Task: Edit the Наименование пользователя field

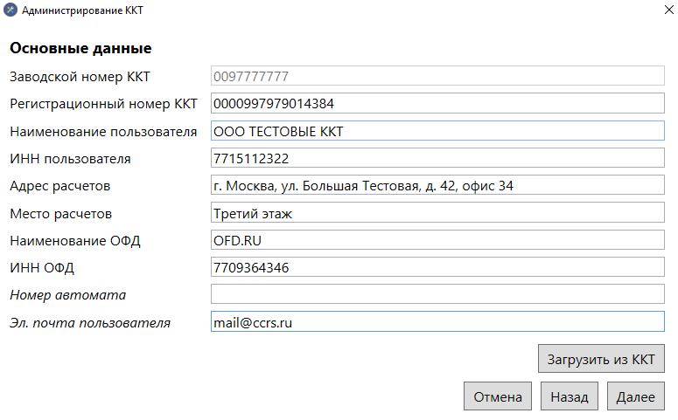Action: 437,131
